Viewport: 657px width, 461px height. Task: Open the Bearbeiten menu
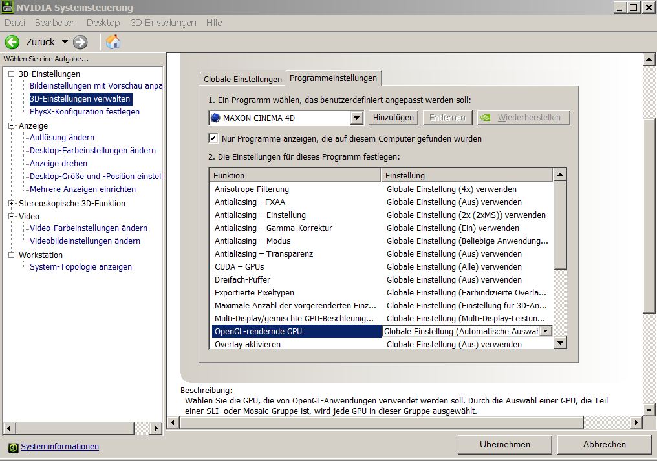tap(56, 23)
